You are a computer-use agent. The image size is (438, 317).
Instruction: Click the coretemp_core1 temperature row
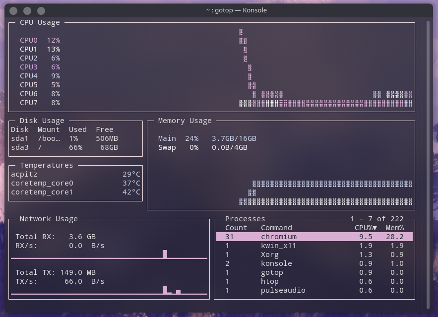pyautogui.click(x=76, y=192)
